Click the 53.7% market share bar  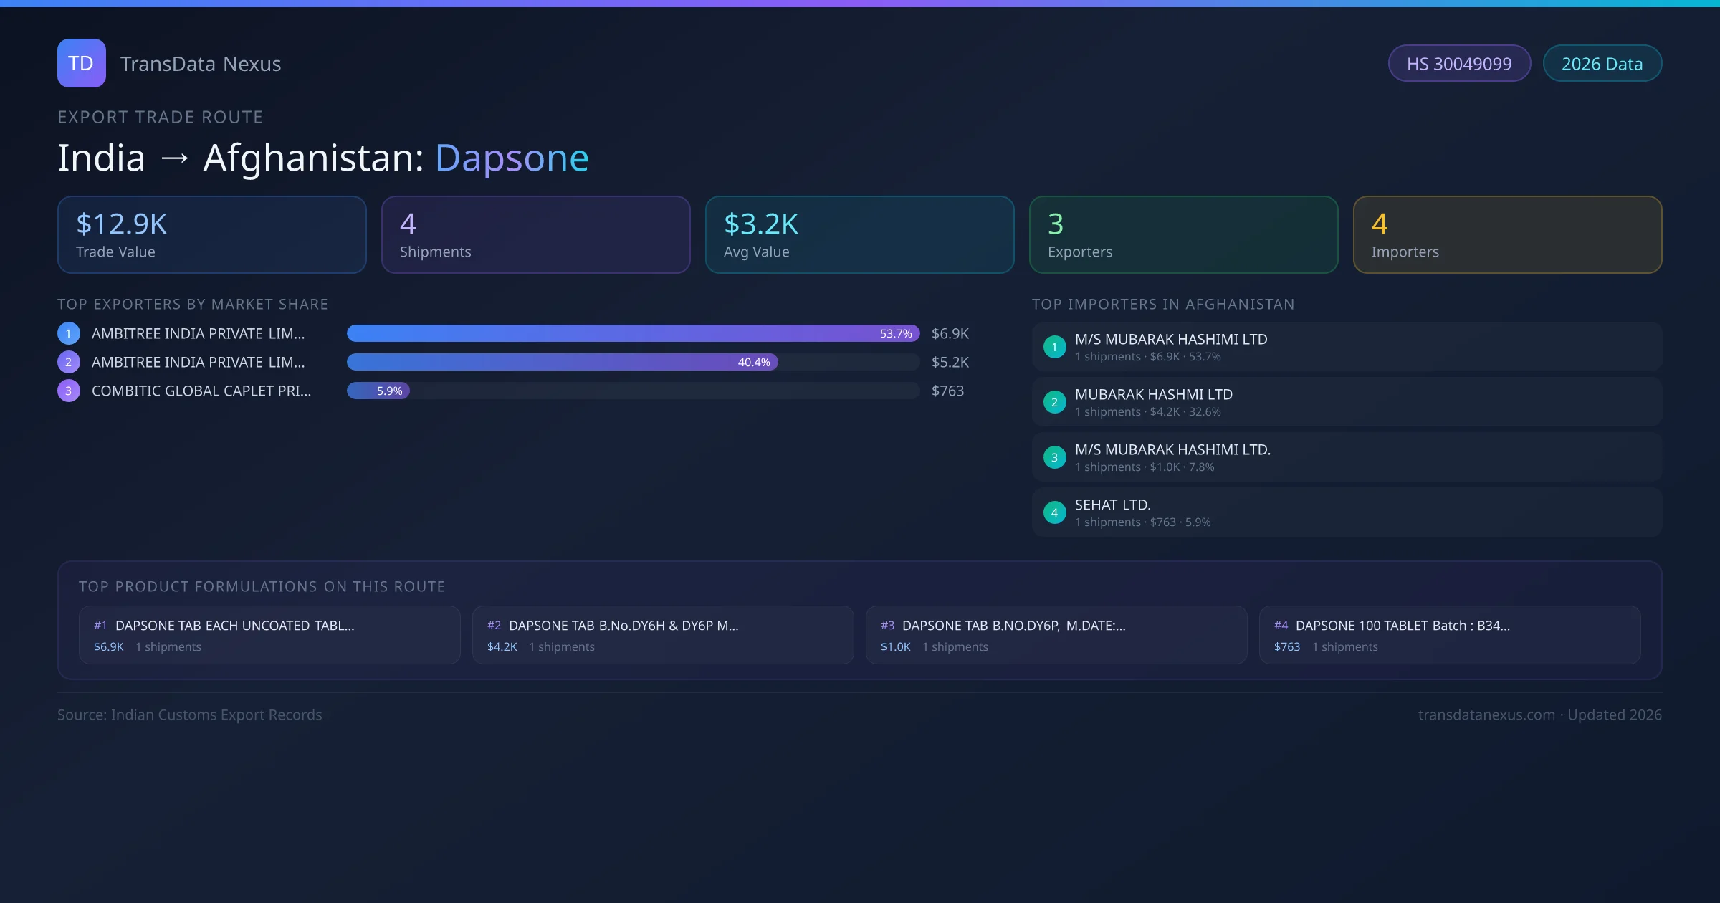633,333
